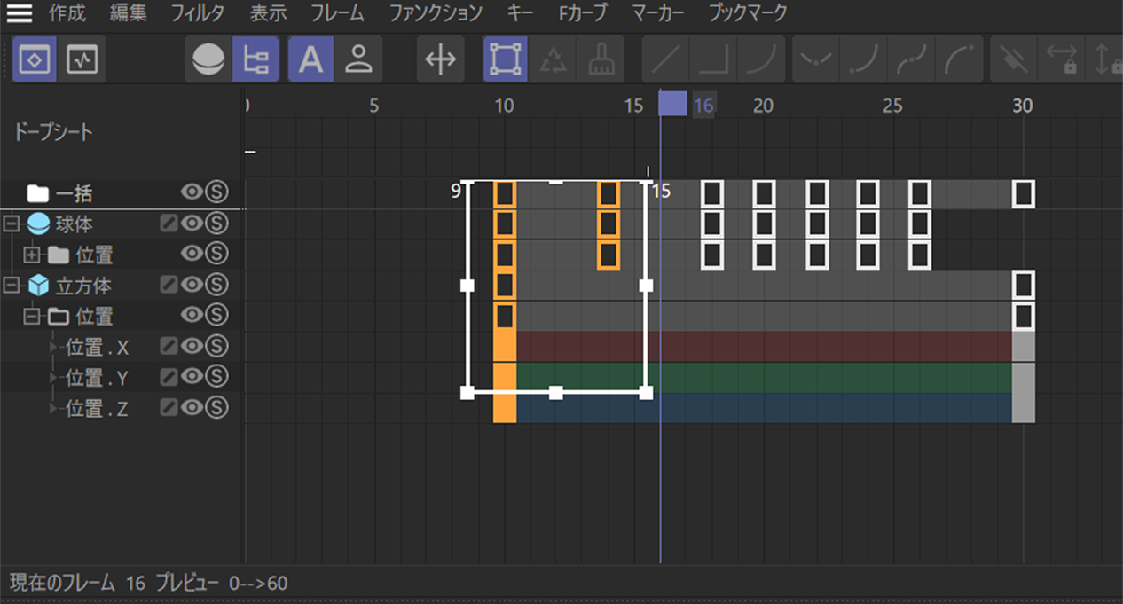
Task: Select the four-arrow move tool
Action: [x=440, y=59]
